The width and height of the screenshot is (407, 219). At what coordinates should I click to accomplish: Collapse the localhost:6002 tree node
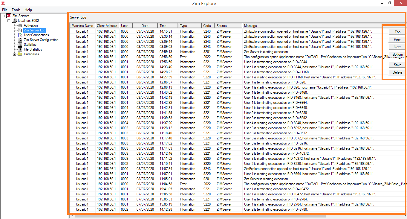point(9,21)
